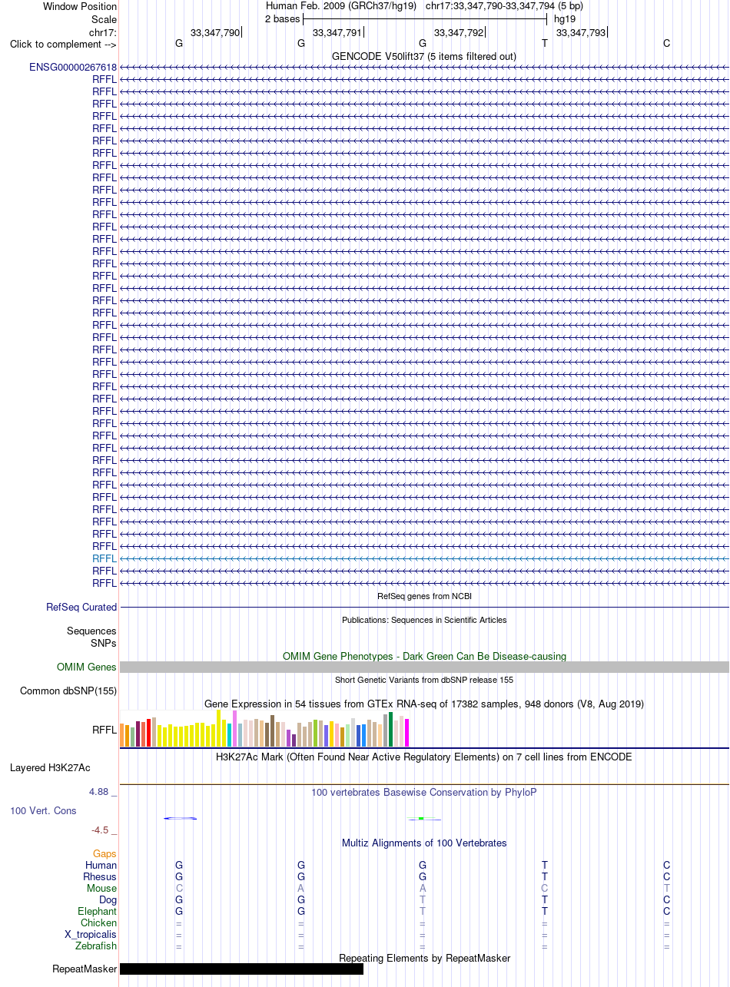Click base T in the complement row

pos(545,43)
